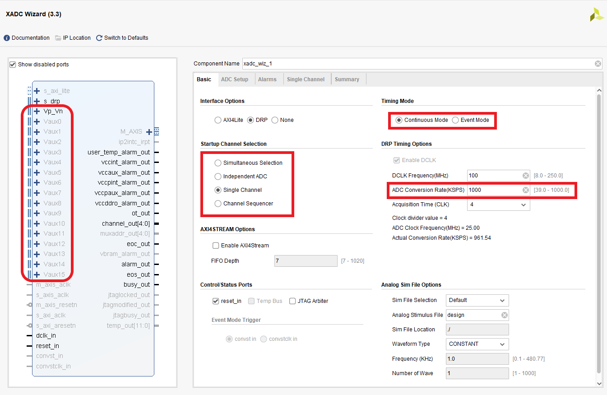The width and height of the screenshot is (607, 395).
Task: Clear the DCLK Frequency value with its X icon
Action: (x=526, y=176)
